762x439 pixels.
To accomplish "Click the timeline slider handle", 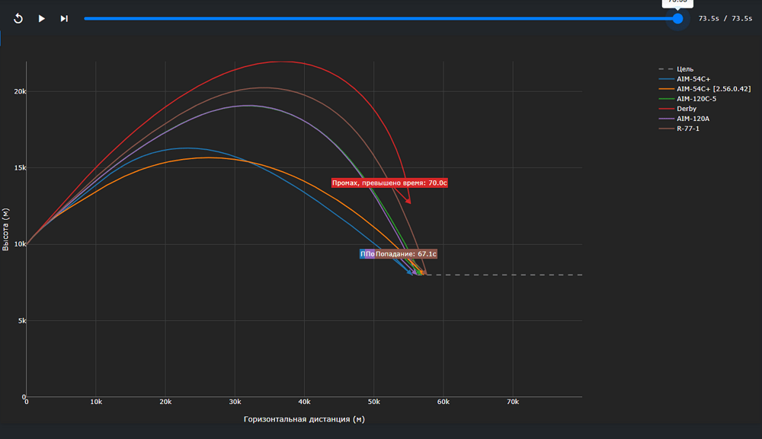I will [677, 18].
